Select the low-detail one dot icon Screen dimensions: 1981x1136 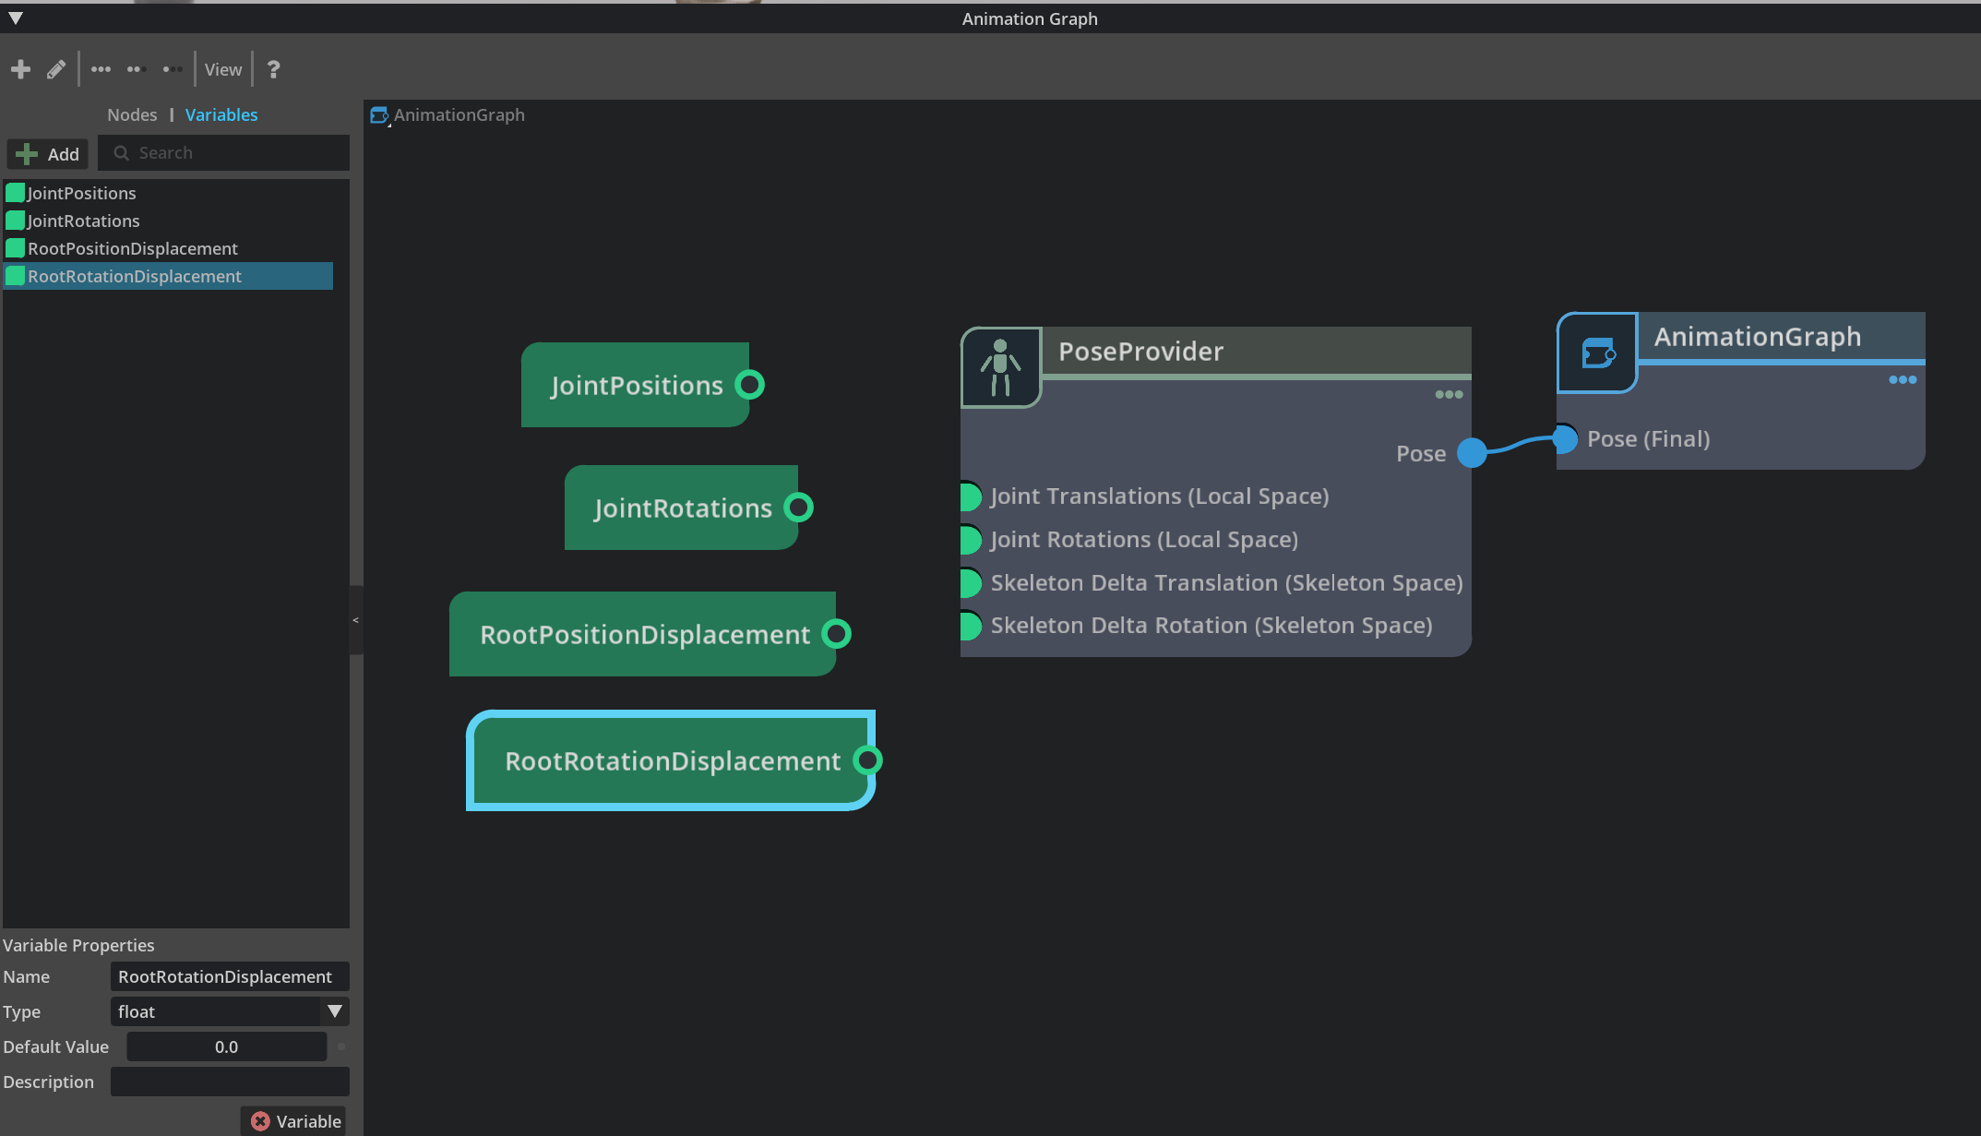click(173, 69)
